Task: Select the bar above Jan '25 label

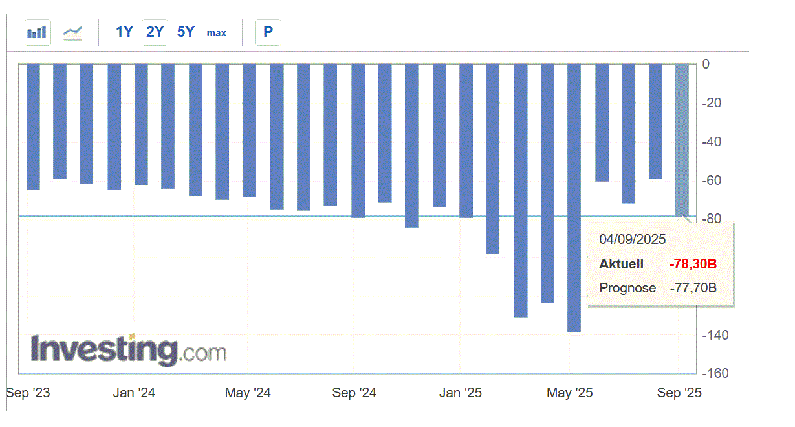Action: click(466, 140)
